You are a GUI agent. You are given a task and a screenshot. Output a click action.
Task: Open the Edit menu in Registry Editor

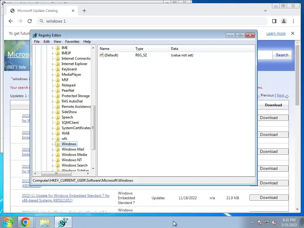pos(47,42)
